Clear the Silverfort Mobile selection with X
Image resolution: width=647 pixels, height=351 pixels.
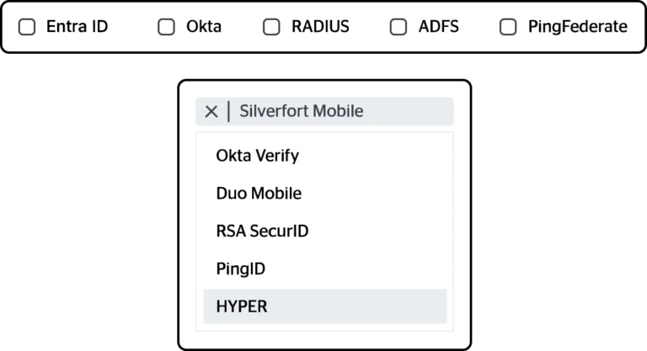pos(211,111)
